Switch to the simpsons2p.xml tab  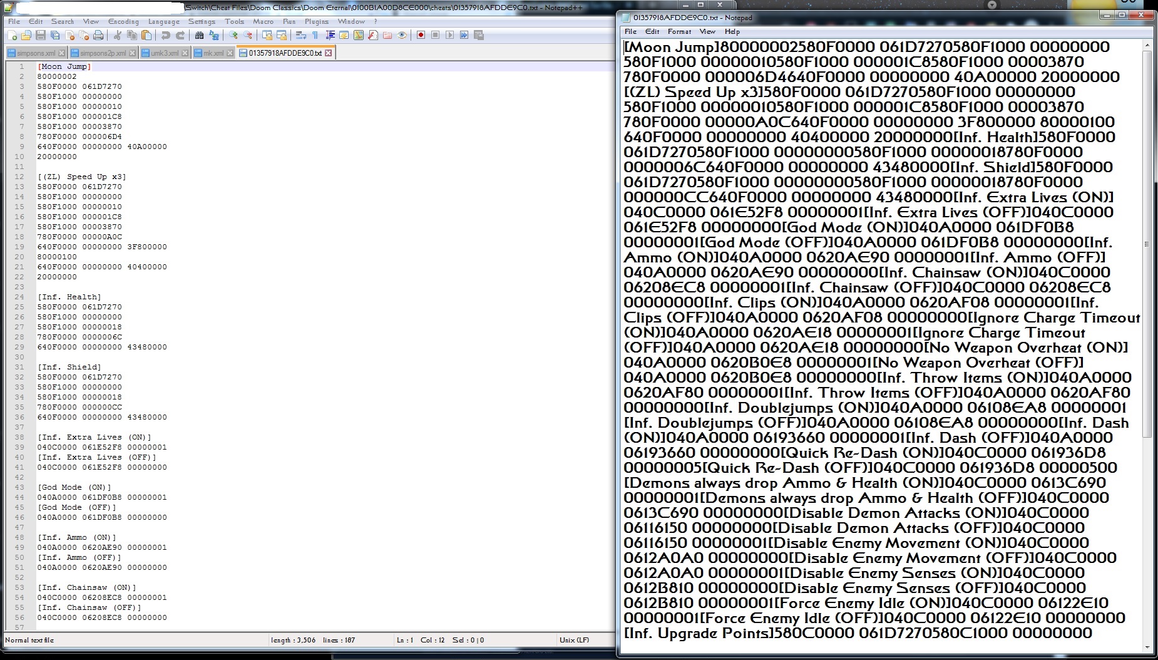(103, 53)
